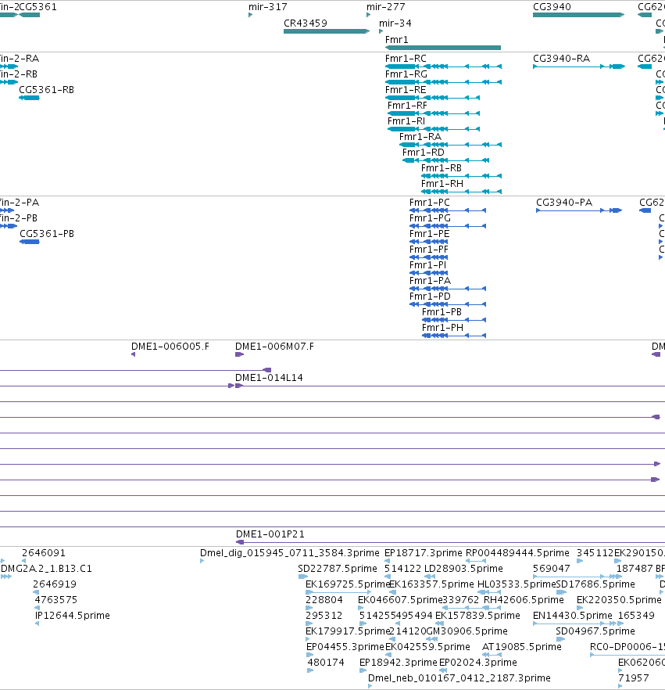Click the 480174 feature marker
The image size is (665, 690).
310,670
